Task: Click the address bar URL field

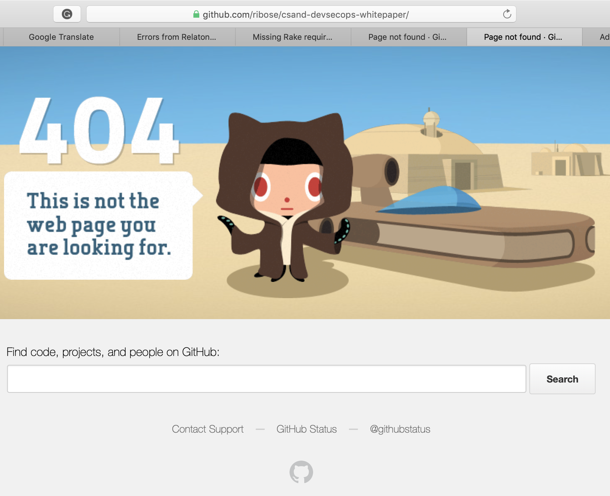Action: 301,14
